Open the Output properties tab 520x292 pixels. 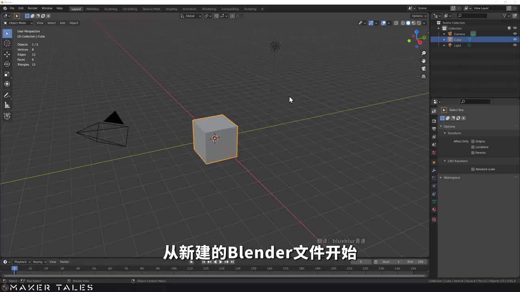pyautogui.click(x=434, y=129)
